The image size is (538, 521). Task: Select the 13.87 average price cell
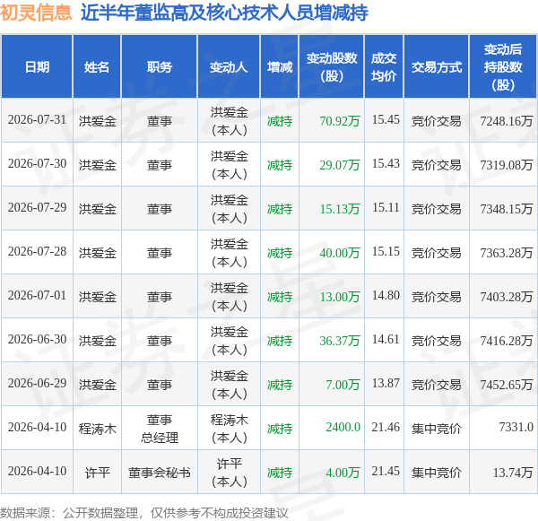tap(386, 384)
